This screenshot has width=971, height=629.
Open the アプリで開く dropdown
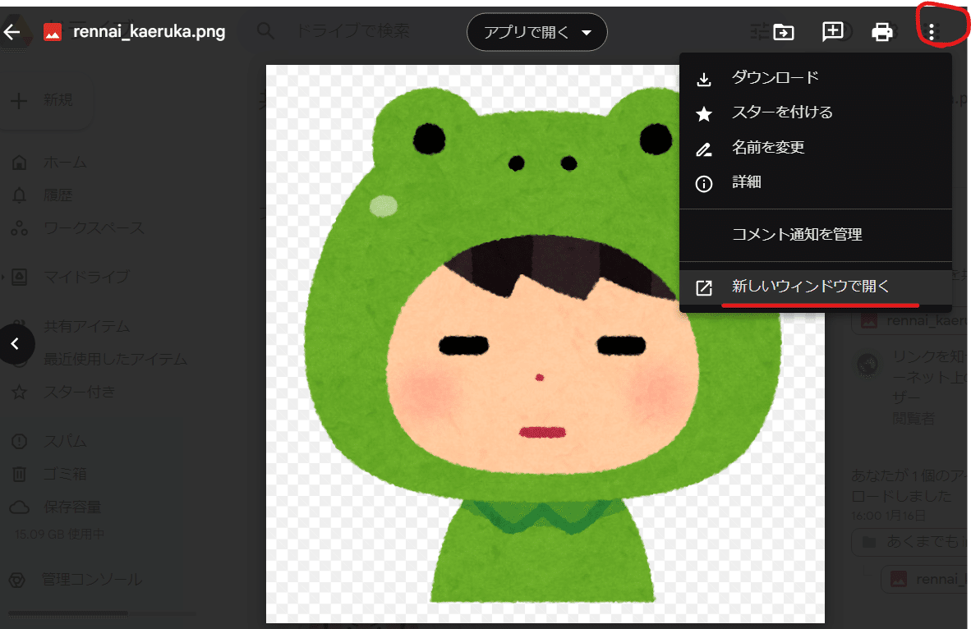click(x=537, y=32)
